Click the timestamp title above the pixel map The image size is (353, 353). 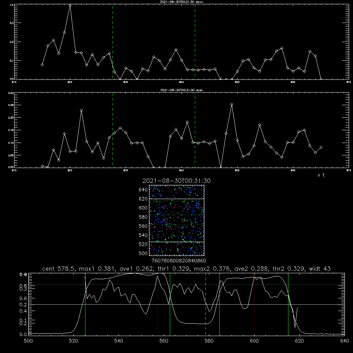176,181
